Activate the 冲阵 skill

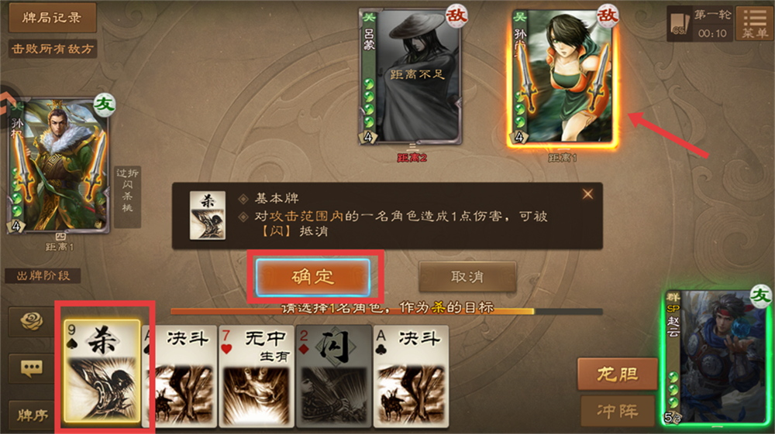(x=618, y=410)
